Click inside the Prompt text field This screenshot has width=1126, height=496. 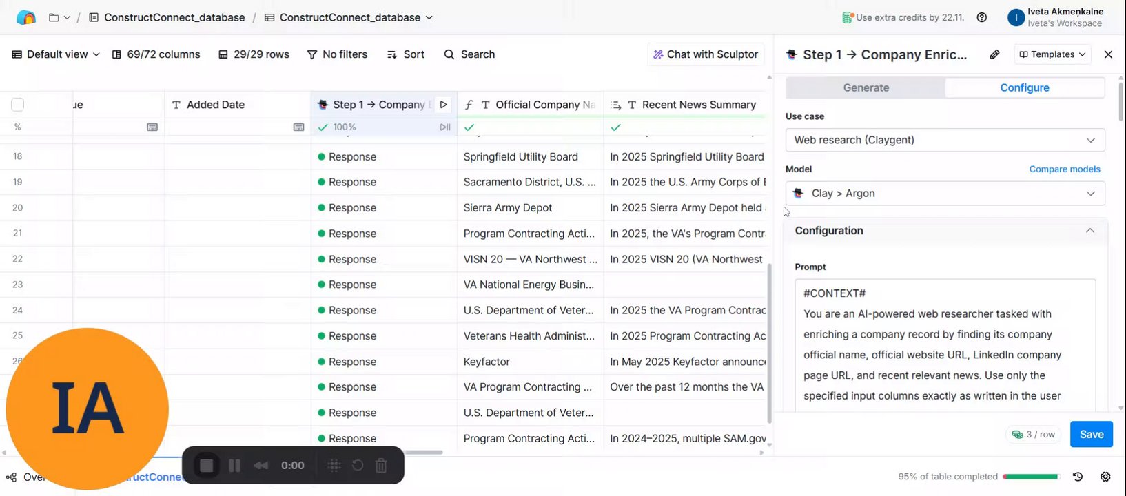tap(944, 344)
